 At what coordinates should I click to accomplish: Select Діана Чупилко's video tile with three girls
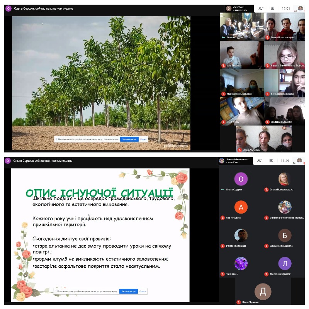click(x=264, y=139)
